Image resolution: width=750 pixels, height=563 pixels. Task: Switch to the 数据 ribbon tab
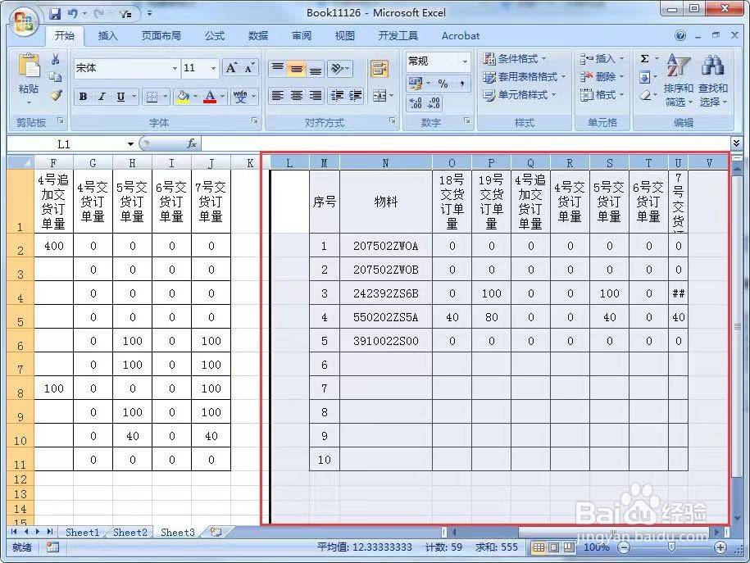tap(257, 35)
